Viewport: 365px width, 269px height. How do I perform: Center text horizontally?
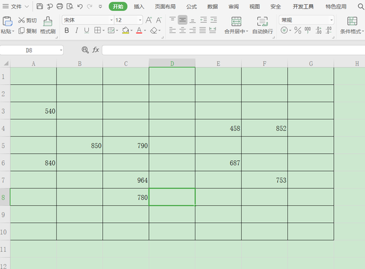tap(182, 30)
